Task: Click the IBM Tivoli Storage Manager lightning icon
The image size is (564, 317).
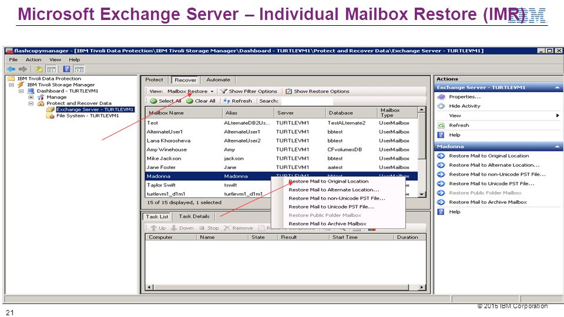Action: (x=21, y=85)
